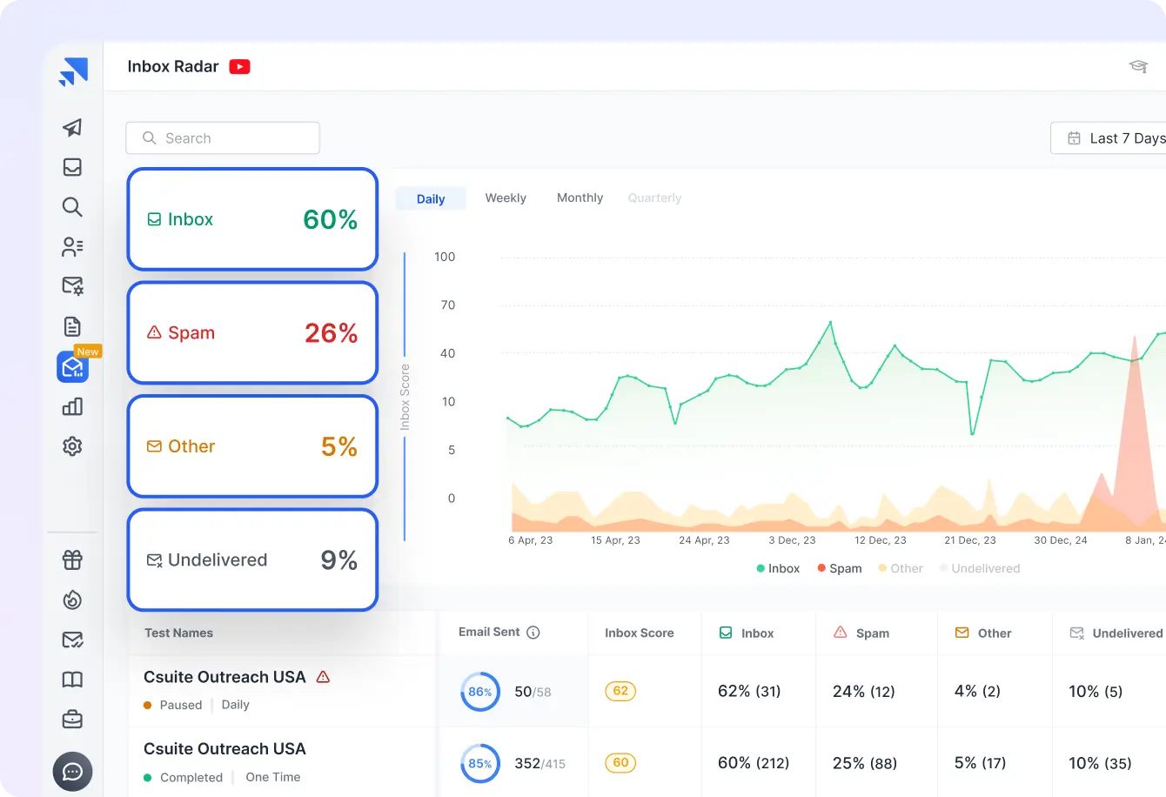The width and height of the screenshot is (1166, 797).
Task: Toggle the Other series in the chart legend
Action: pyautogui.click(x=901, y=568)
